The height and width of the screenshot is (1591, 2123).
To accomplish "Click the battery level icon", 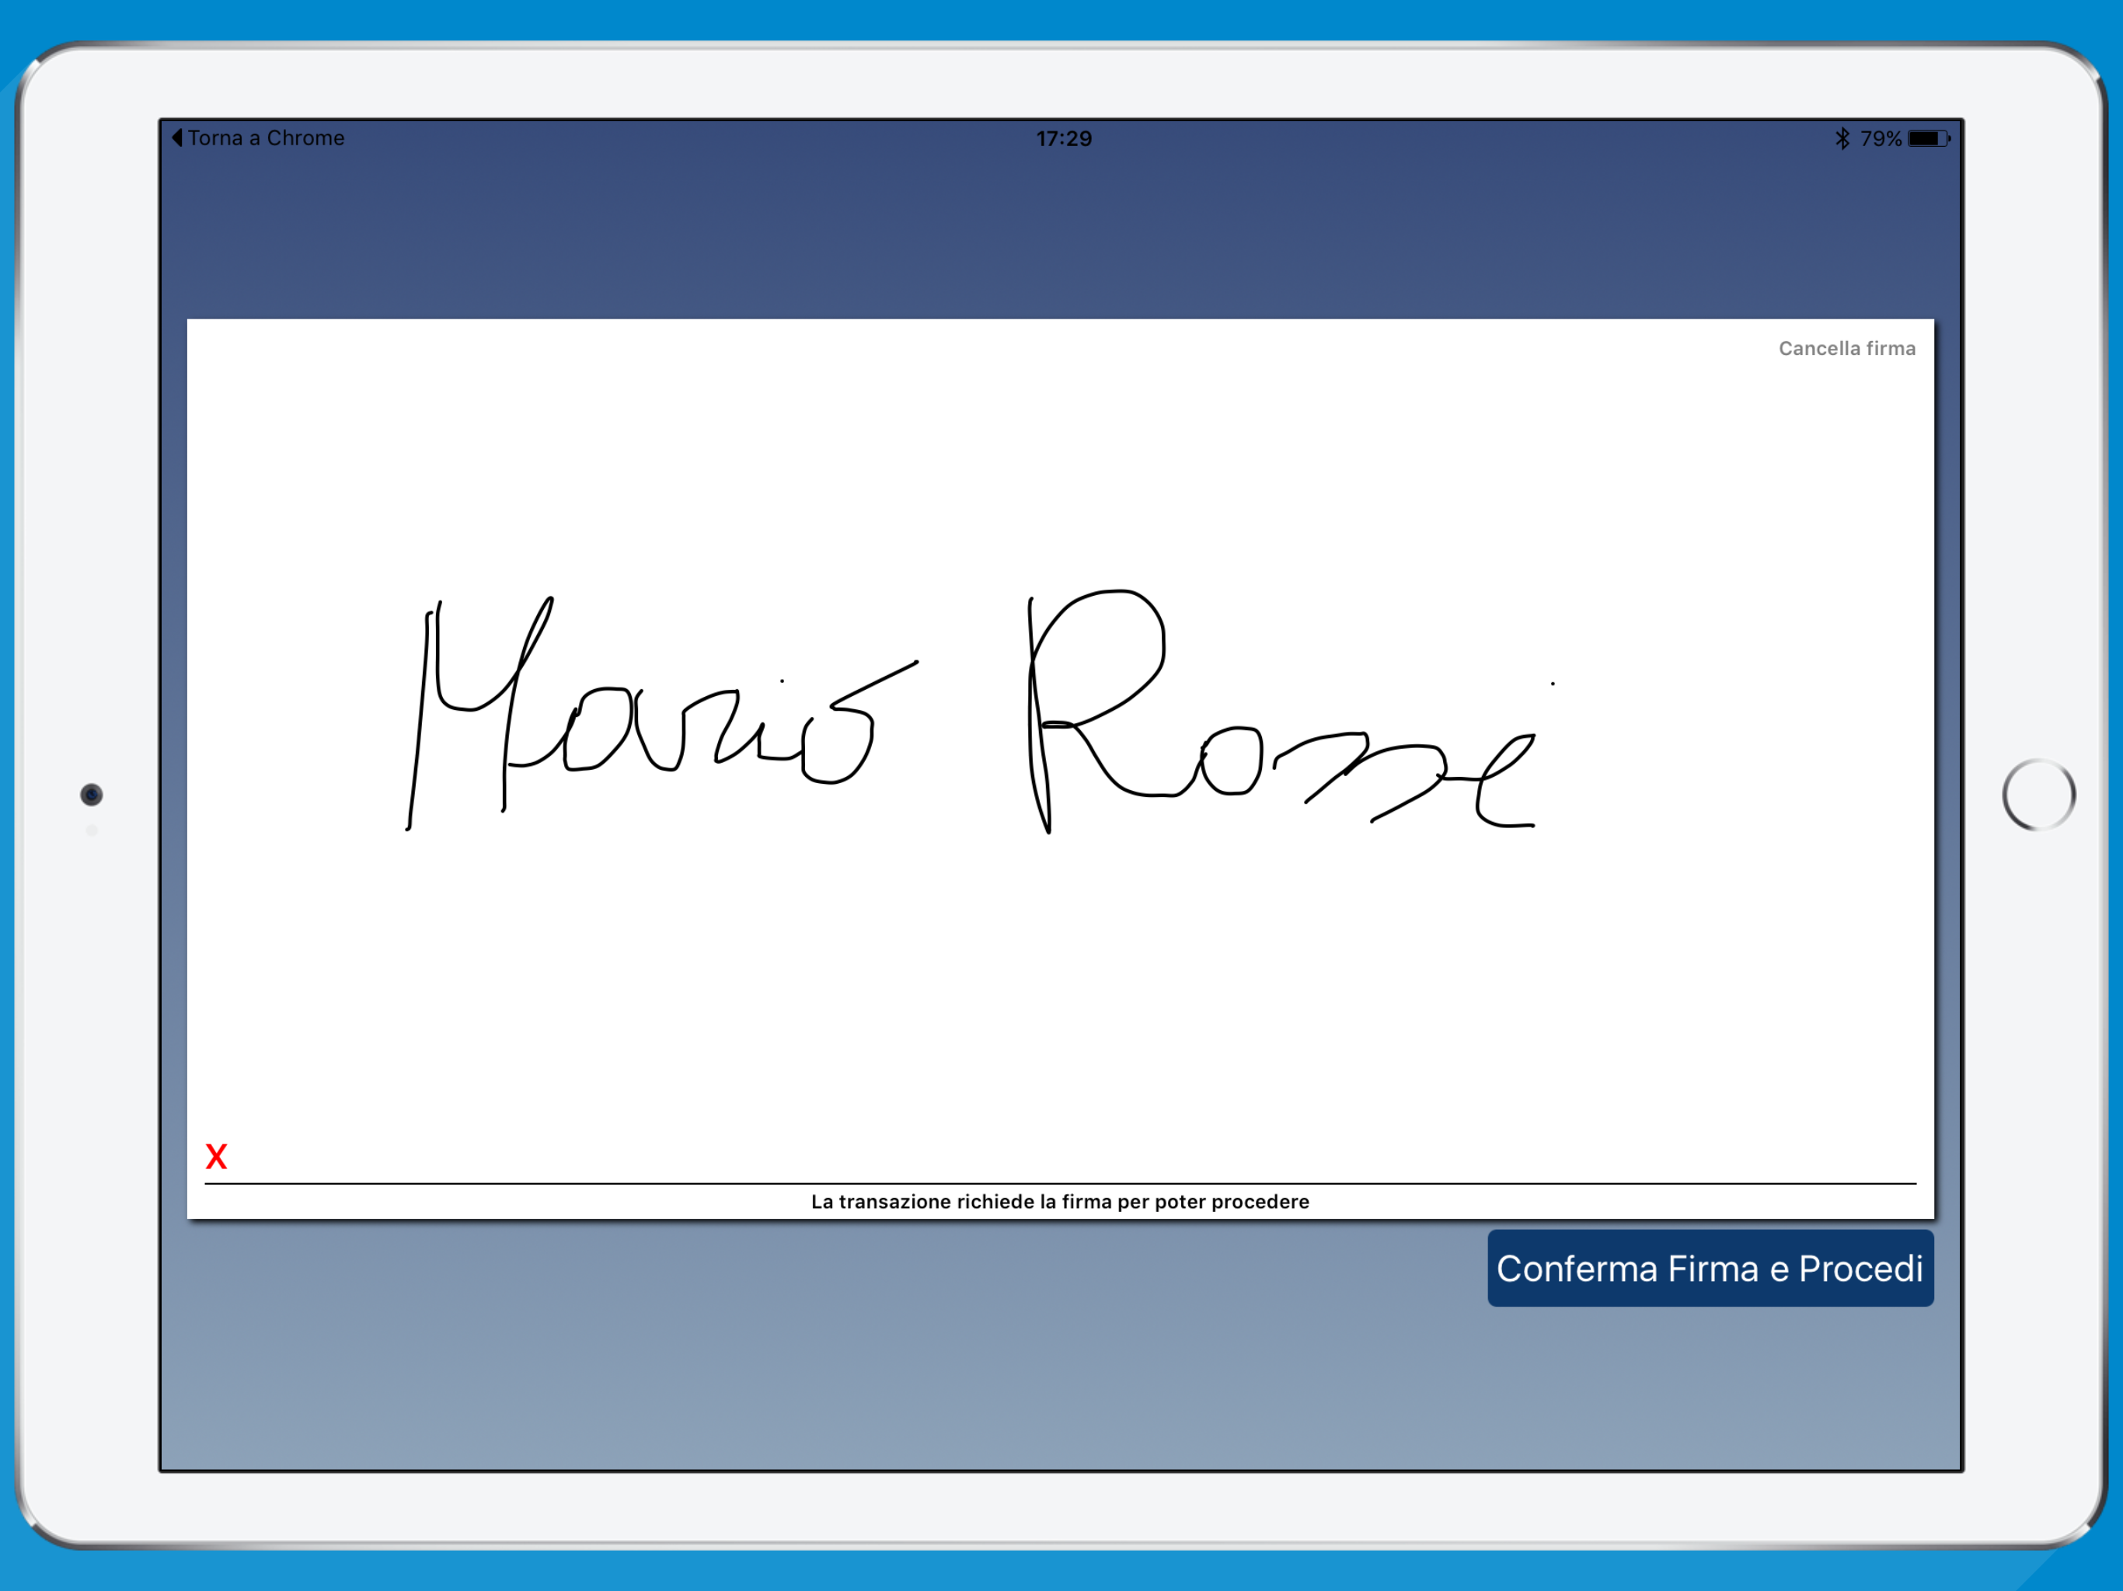I will click(x=1927, y=138).
